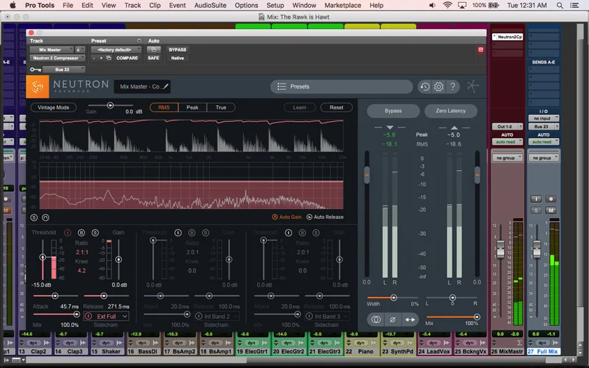This screenshot has width=589, height=368.
Task: Open Neutron help question mark
Action: [x=452, y=86]
